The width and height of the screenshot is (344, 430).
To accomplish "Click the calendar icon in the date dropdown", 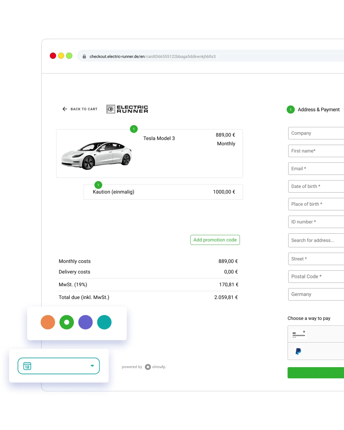I will tap(27, 366).
